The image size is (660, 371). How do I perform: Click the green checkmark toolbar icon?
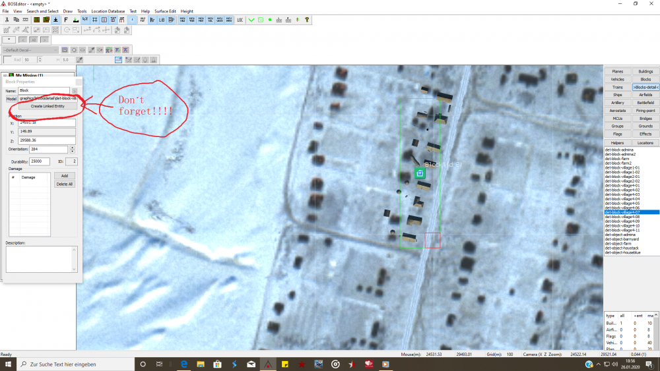pos(251,20)
